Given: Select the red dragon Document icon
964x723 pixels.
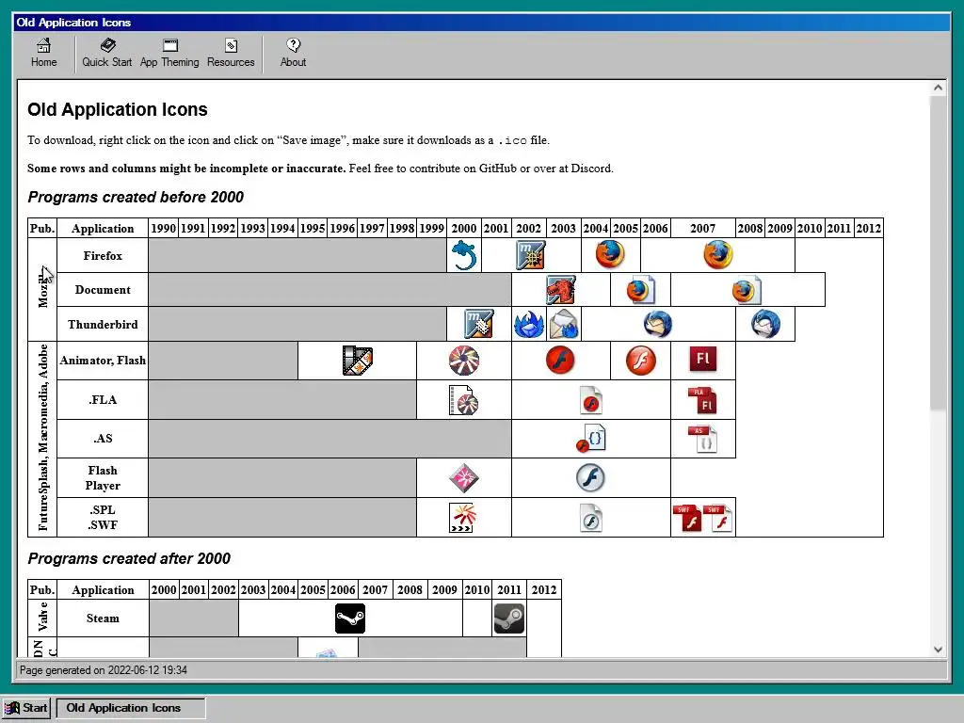Looking at the screenshot, I should (561, 290).
